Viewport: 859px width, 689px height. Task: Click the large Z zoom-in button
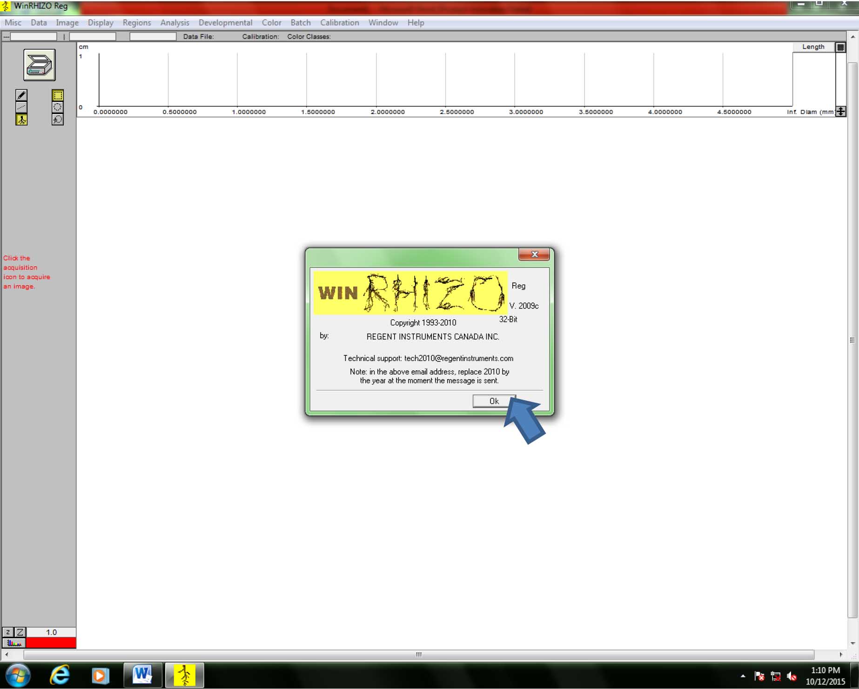pos(20,632)
